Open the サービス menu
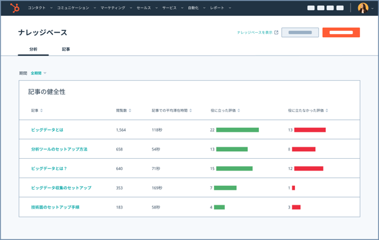 pos(169,8)
